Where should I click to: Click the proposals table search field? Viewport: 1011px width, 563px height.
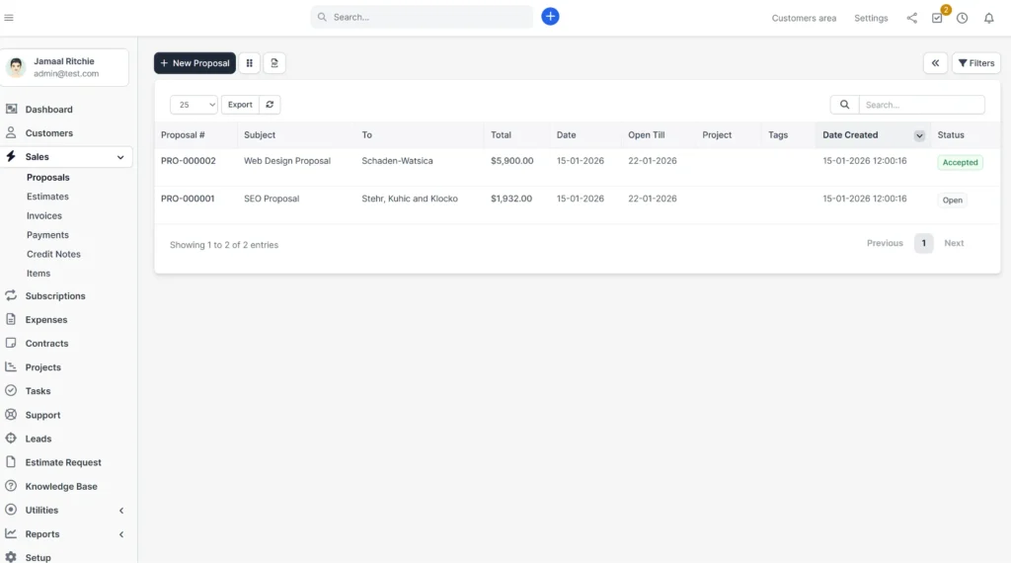pos(921,105)
